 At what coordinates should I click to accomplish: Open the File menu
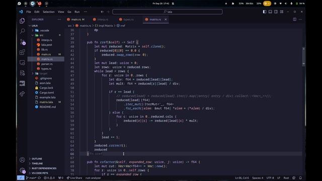click(29, 12)
